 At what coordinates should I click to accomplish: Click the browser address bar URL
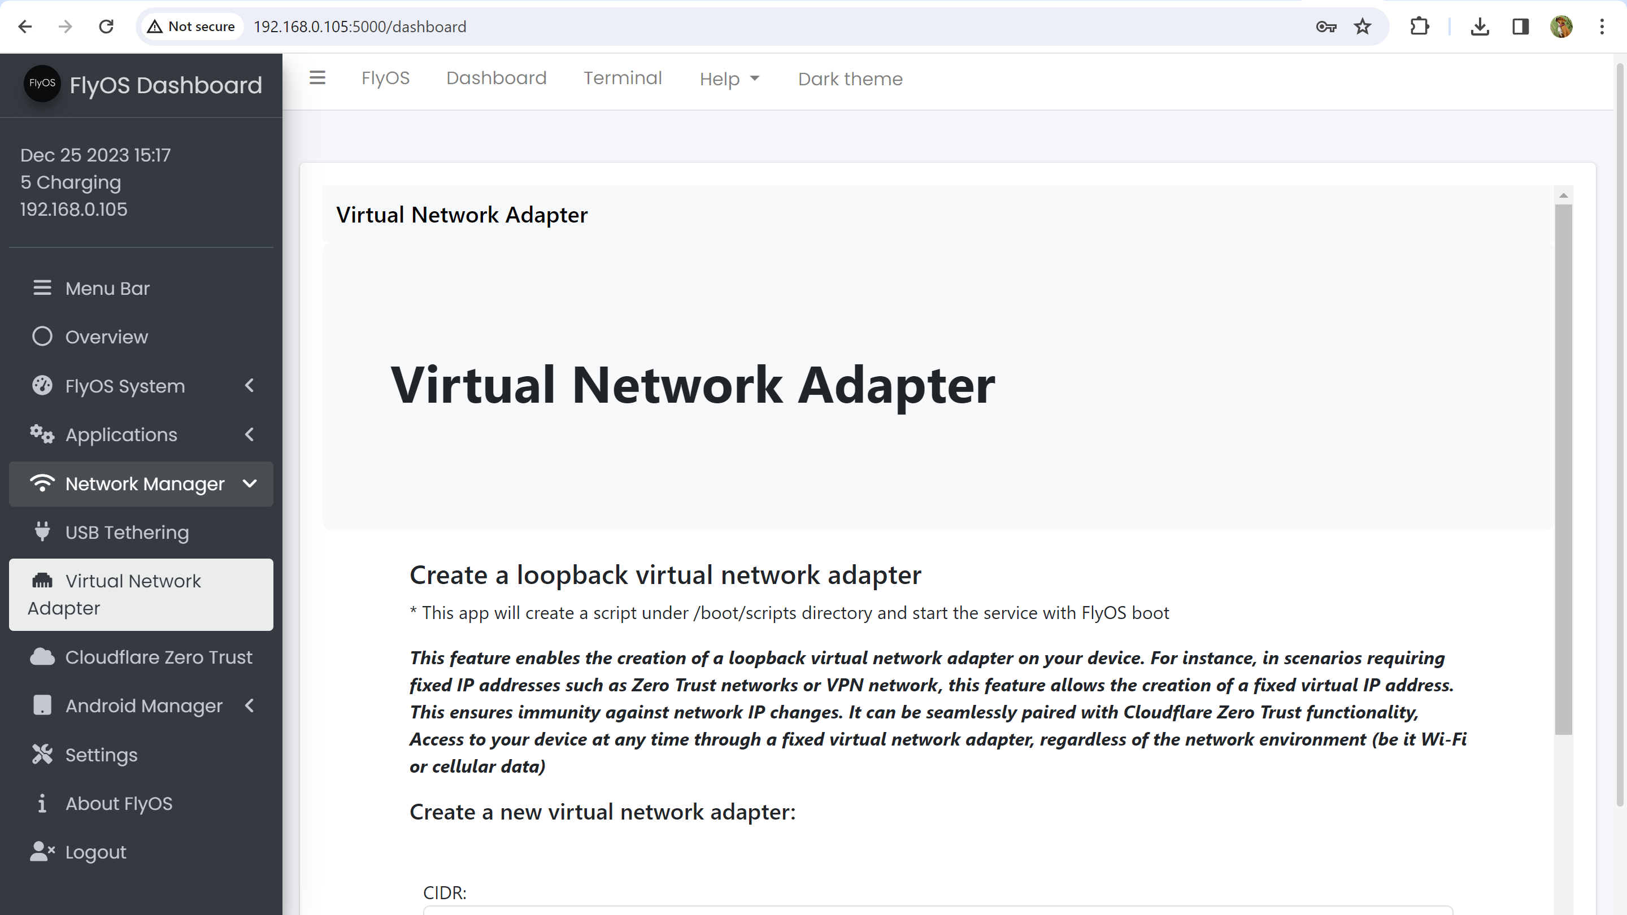(x=360, y=27)
